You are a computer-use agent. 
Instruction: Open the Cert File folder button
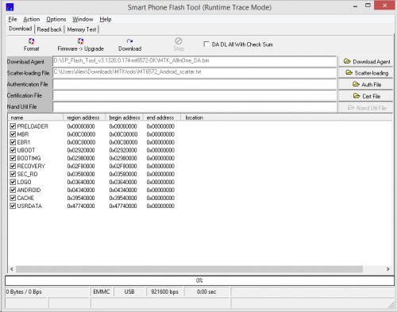coord(367,96)
